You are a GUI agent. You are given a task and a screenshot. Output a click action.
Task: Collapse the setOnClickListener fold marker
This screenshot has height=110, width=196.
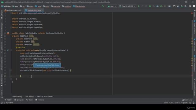11,70
